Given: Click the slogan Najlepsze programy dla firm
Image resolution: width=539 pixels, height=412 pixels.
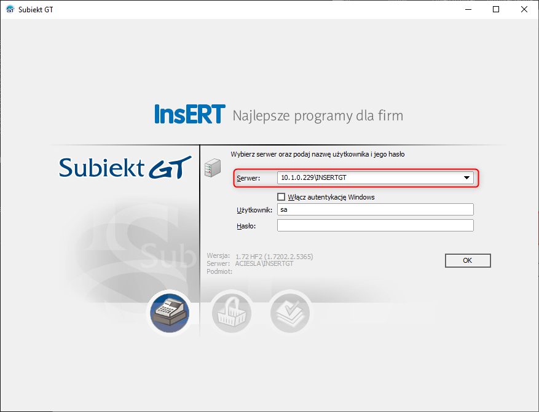Looking at the screenshot, I should coord(318,115).
